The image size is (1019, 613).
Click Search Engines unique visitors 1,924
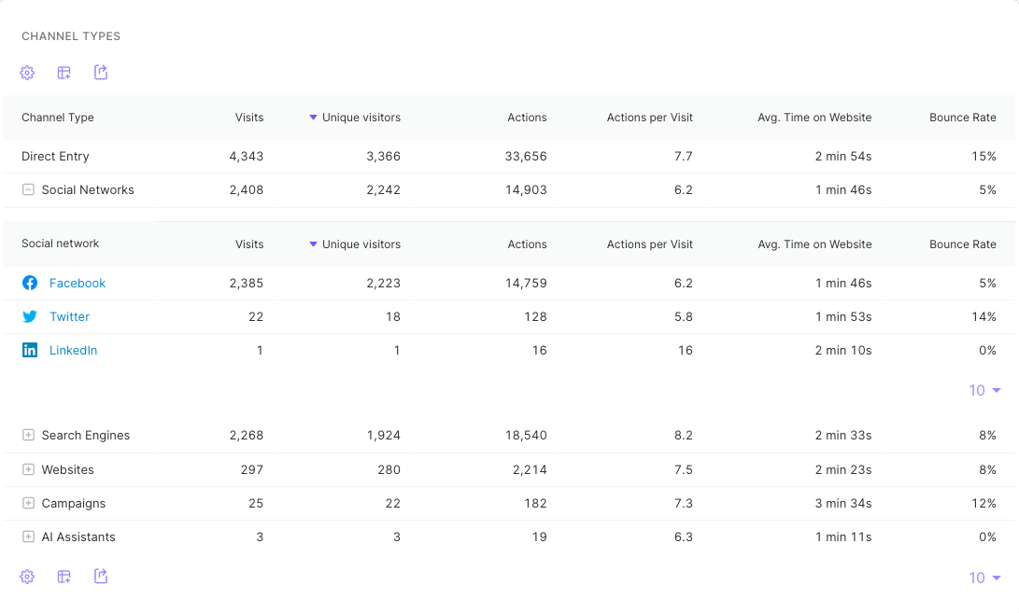(384, 435)
